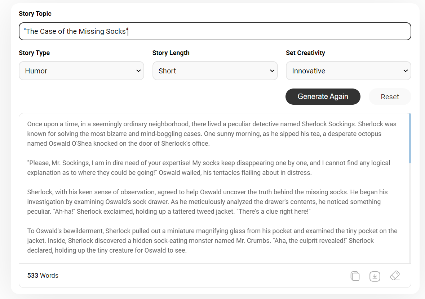Download the generated story
425x299 pixels.
[375, 276]
